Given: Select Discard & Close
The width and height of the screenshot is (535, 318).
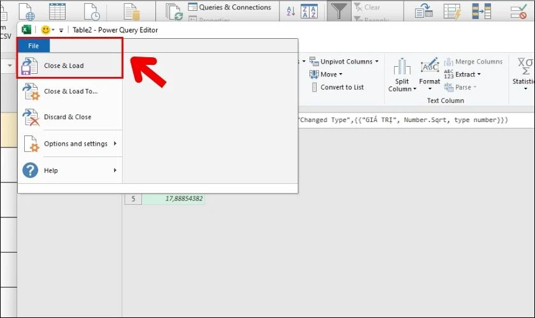Looking at the screenshot, I should [70, 117].
